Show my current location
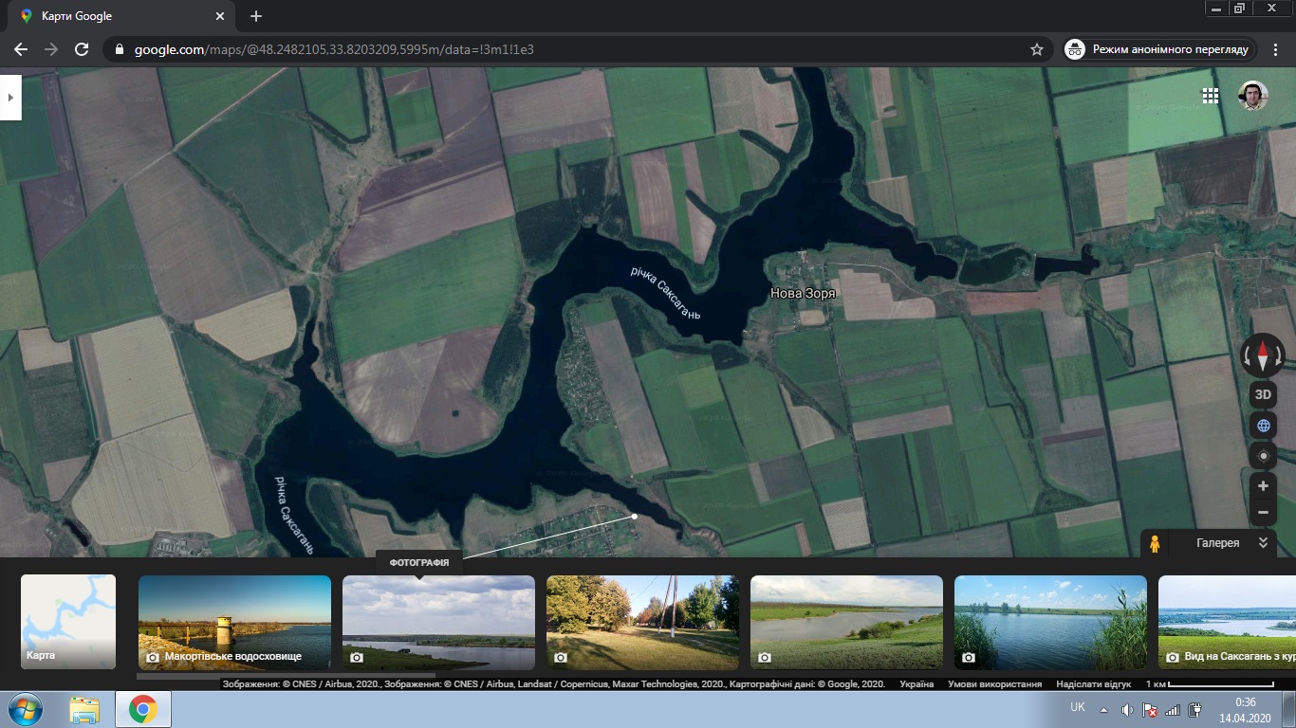The width and height of the screenshot is (1296, 728). pyautogui.click(x=1263, y=456)
